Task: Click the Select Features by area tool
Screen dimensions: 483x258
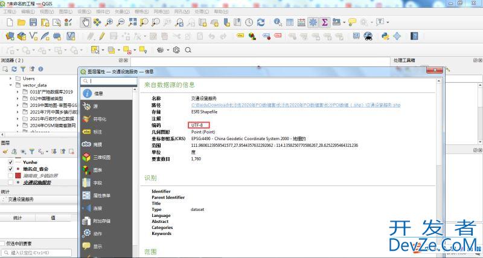Action: (x=95, y=50)
